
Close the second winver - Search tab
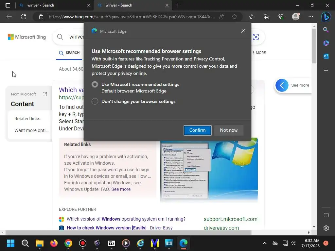pos(167,5)
